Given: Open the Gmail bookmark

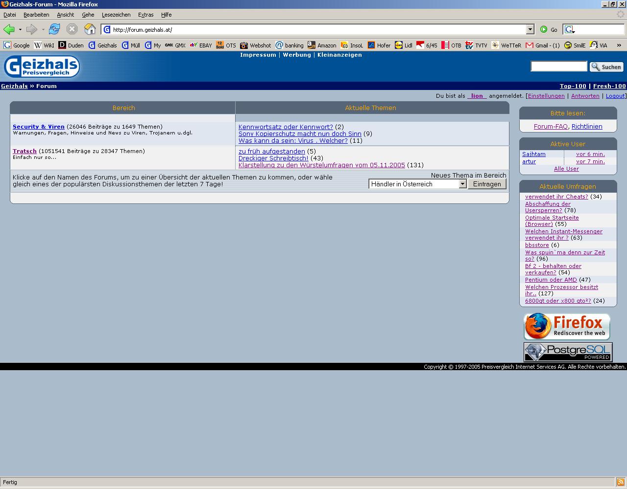Looking at the screenshot, I should point(542,45).
